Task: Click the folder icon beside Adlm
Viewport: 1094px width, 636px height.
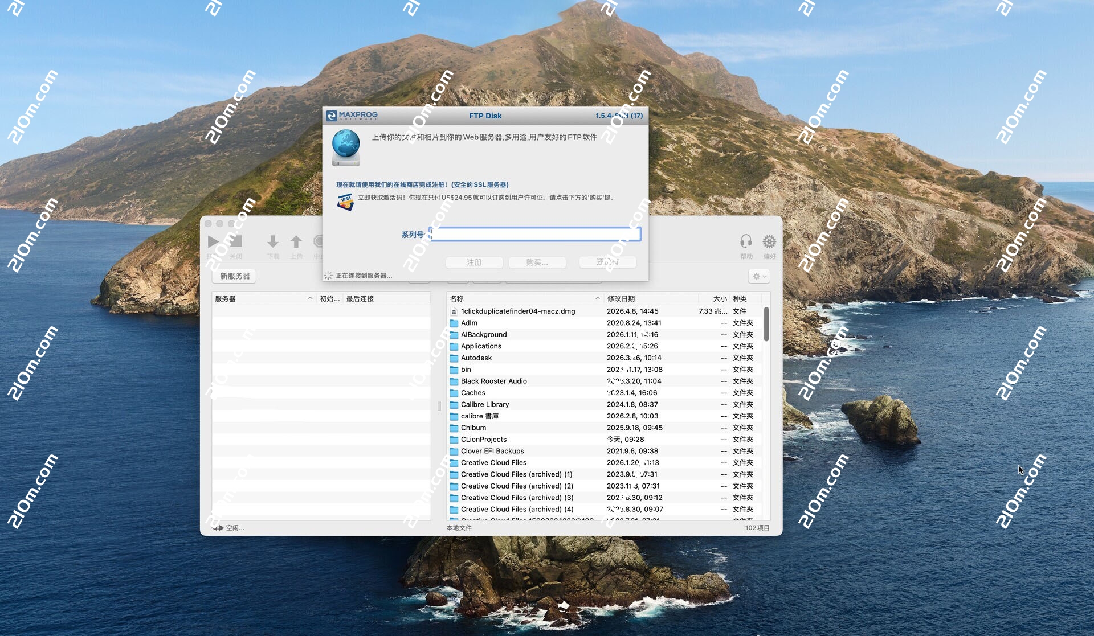Action: click(x=454, y=323)
